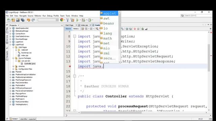
Task: Click the Search (Ctrl+I) field
Action: click(196, 15)
